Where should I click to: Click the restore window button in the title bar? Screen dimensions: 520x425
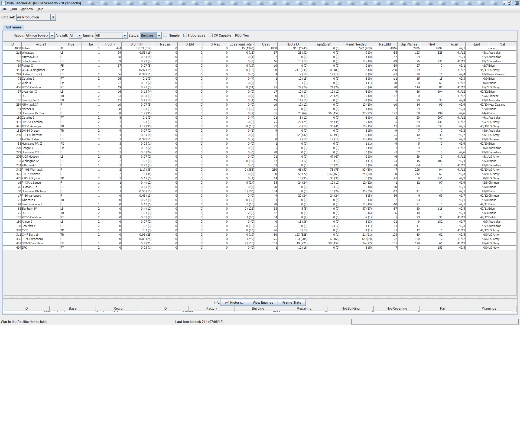[x=510, y=3]
